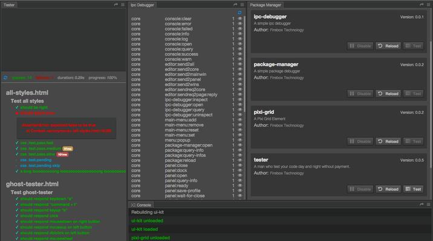Toggle the eye icon for panel:dock
Screen dimensions: 433x241
[x=239, y=171]
